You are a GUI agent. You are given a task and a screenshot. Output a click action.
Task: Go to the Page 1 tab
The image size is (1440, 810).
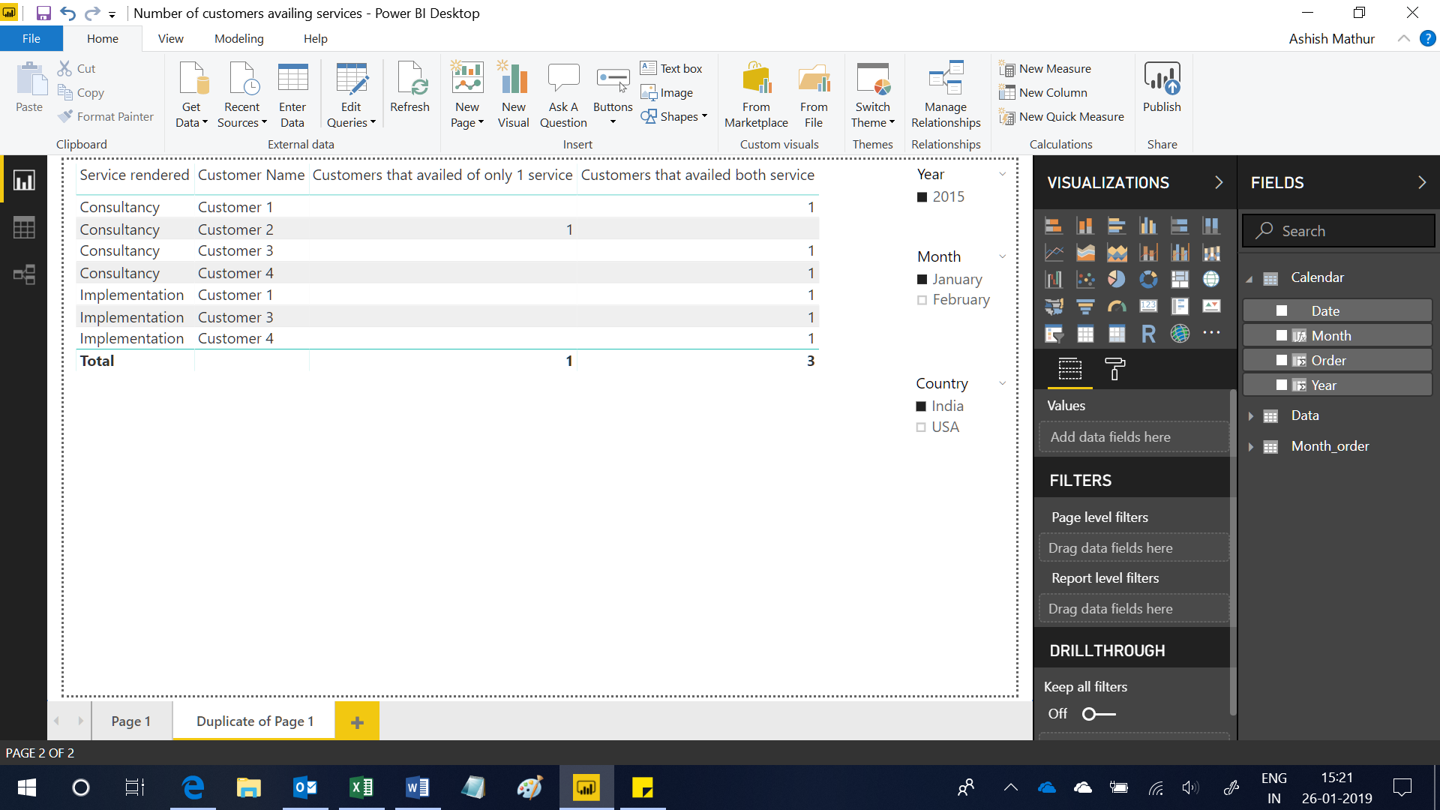(x=131, y=721)
